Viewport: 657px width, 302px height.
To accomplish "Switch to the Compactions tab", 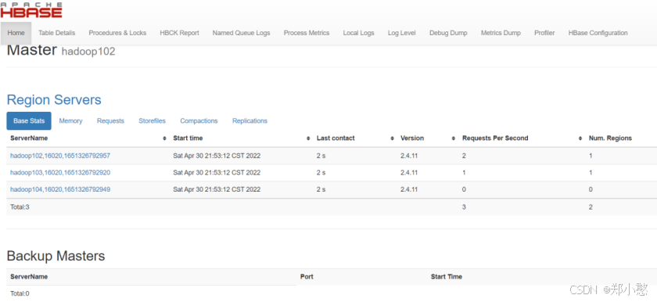I will pyautogui.click(x=199, y=121).
